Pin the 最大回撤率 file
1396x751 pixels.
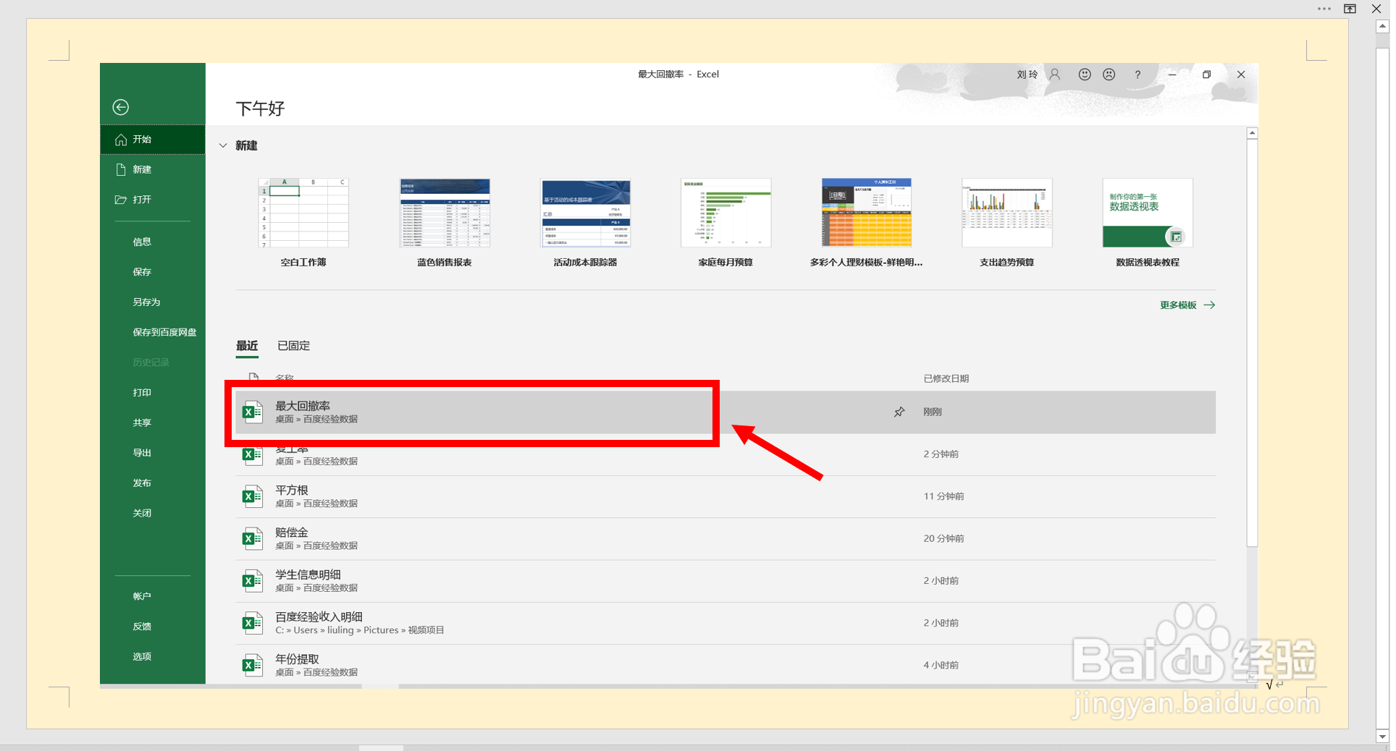(x=899, y=412)
